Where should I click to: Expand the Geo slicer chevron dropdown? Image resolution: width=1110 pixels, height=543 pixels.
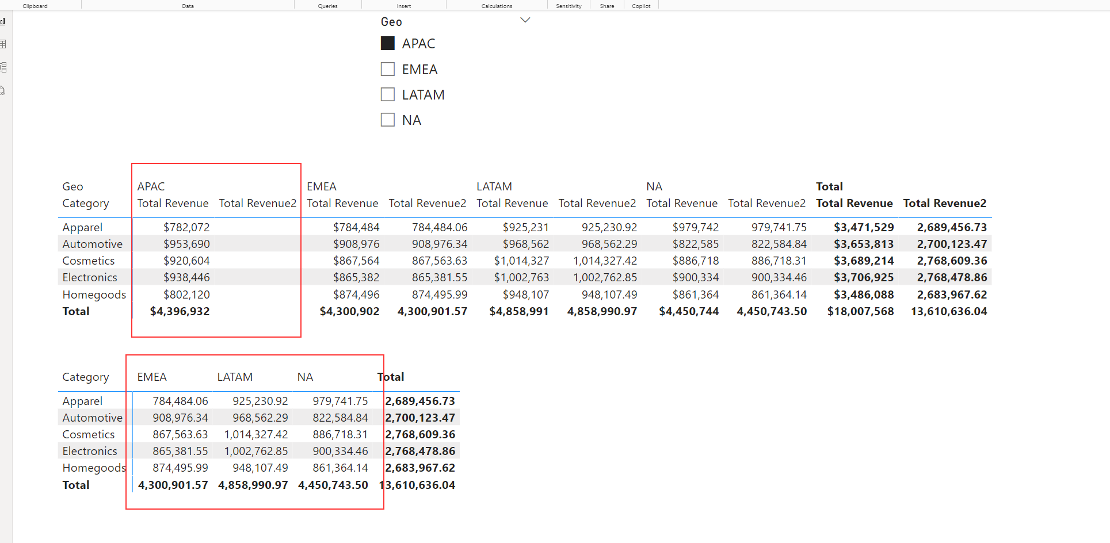525,20
